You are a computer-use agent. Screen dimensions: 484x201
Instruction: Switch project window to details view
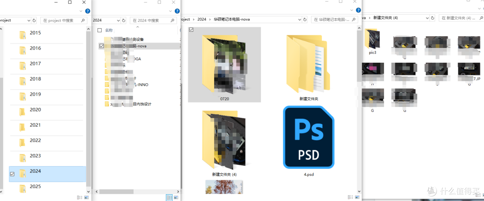80,197
